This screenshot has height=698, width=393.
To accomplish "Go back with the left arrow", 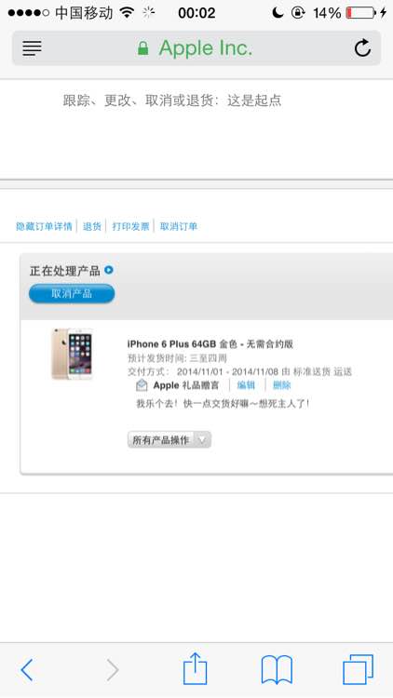I will pos(27,669).
